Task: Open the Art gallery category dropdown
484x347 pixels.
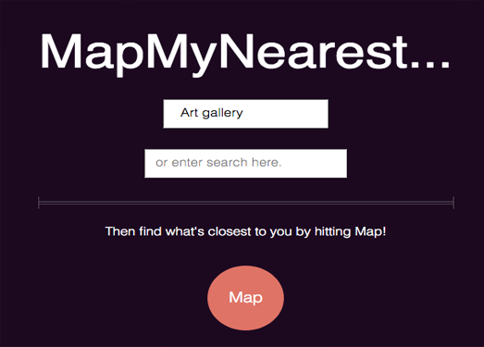Action: pos(246,114)
